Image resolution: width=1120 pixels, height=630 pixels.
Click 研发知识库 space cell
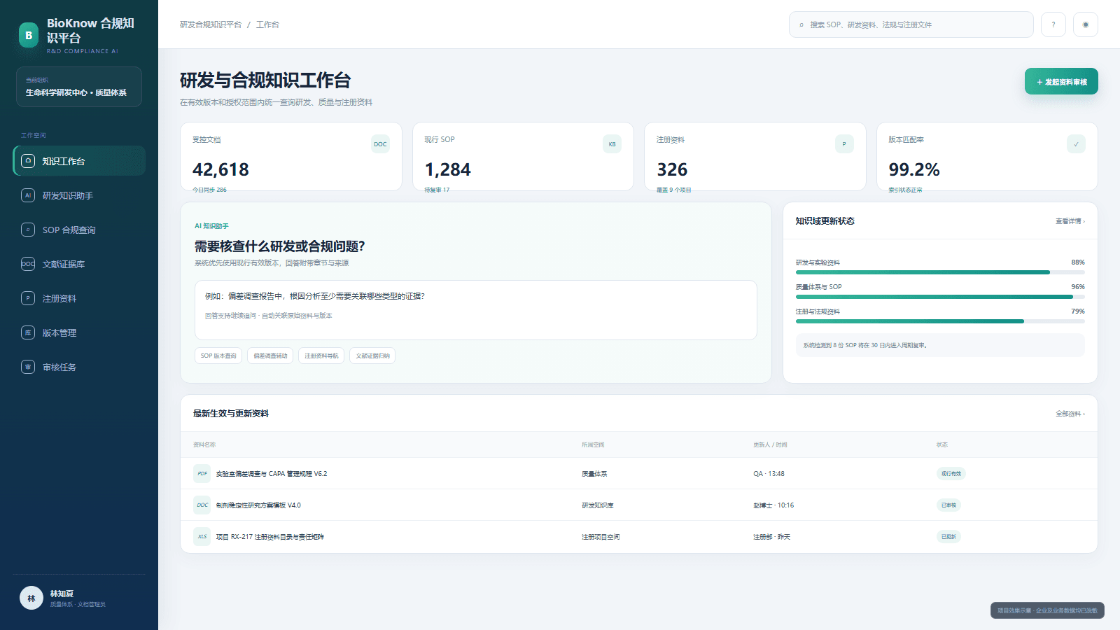point(598,505)
